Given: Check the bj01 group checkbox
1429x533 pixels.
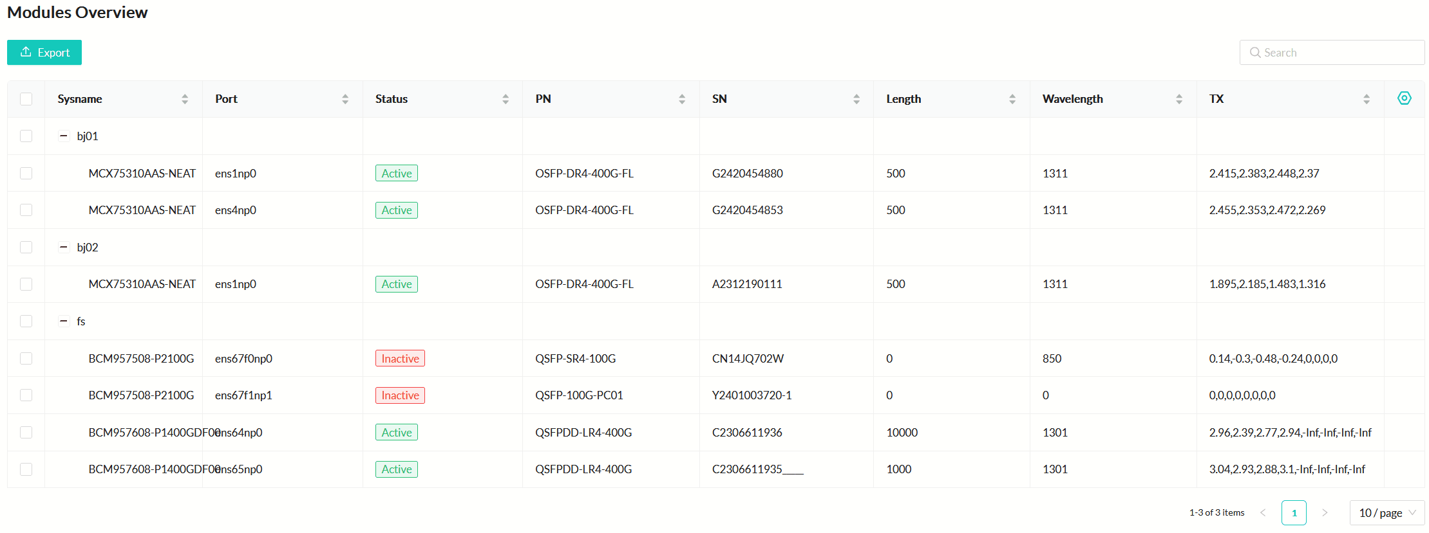Looking at the screenshot, I should coord(26,136).
